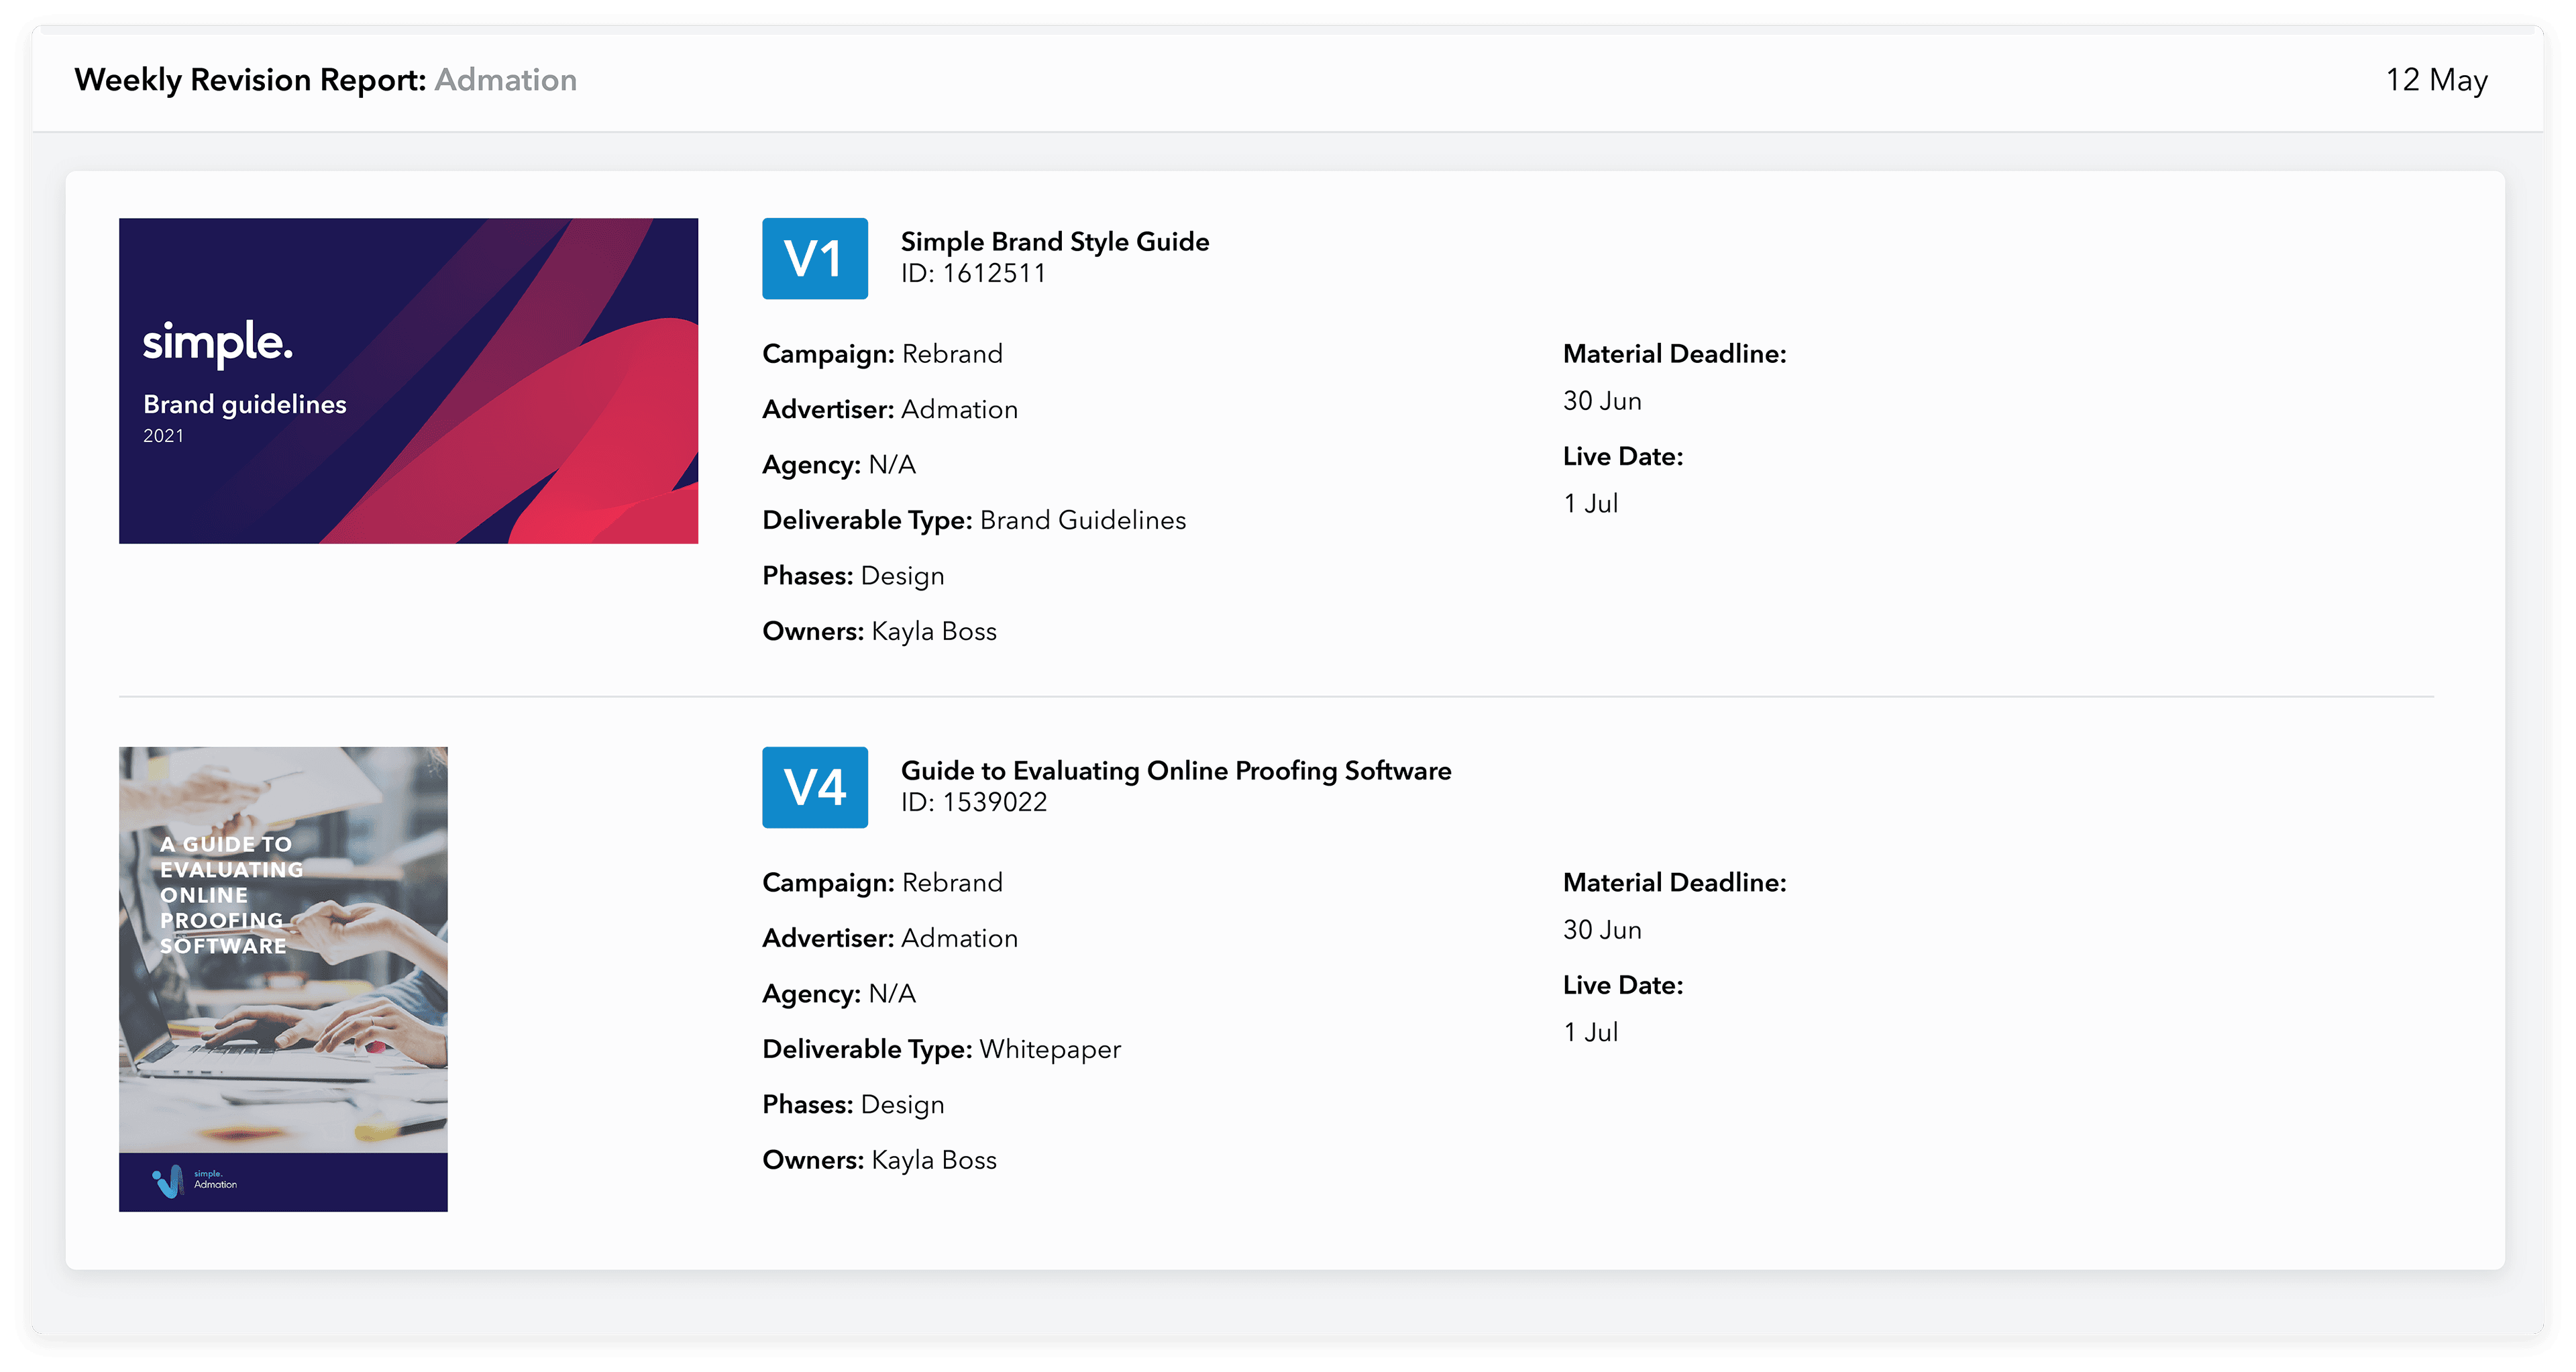Click Deliverable Type Whitepaper value
The image size is (2576, 1372).
point(1050,1049)
